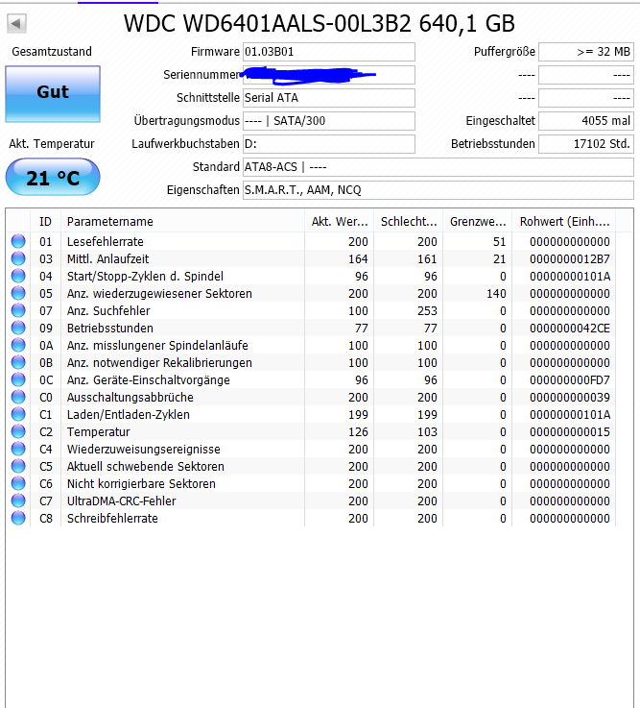
Task: Click status icon of Anz. Geräte-Einschaltvorgänge
Action: pos(18,379)
